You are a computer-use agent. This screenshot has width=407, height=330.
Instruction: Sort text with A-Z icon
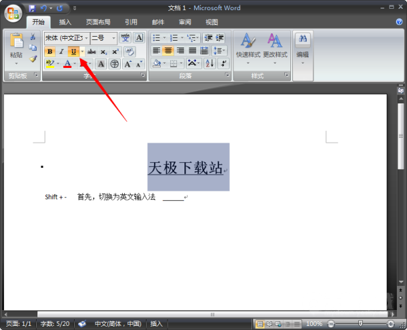(210, 63)
